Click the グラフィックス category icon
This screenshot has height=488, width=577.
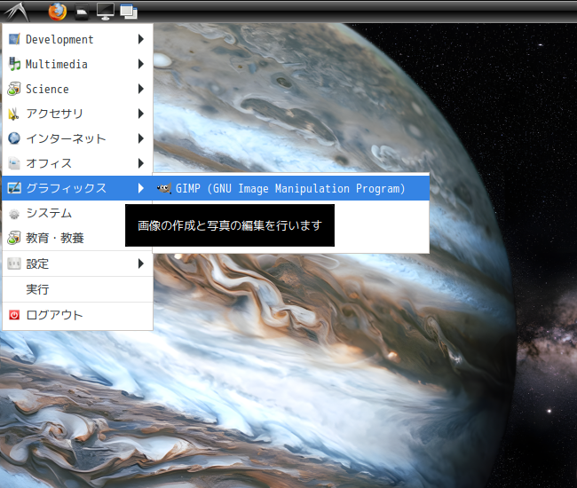[x=14, y=188]
